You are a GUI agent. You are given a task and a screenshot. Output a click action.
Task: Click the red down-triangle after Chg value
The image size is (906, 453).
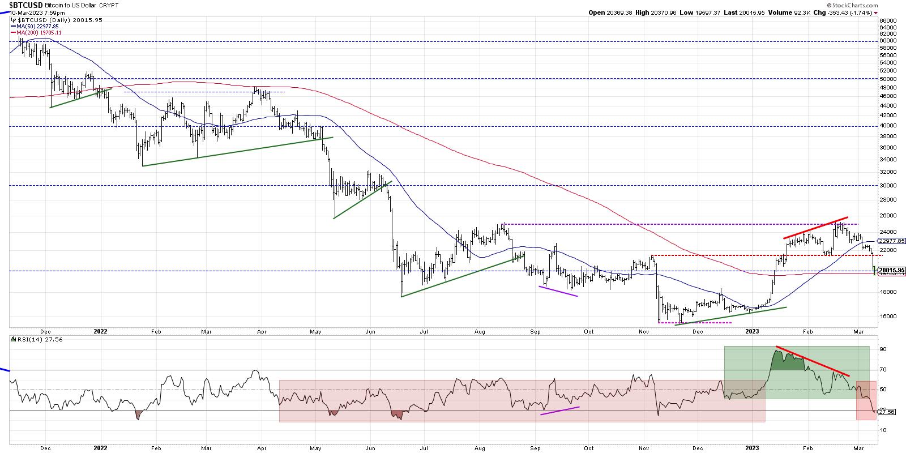pyautogui.click(x=876, y=12)
